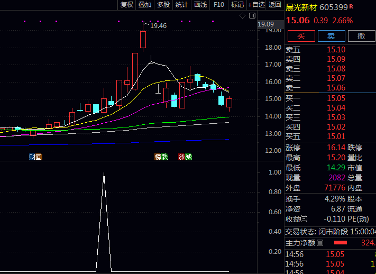Click the current price 15.06
The image size is (376, 274).
298,21
